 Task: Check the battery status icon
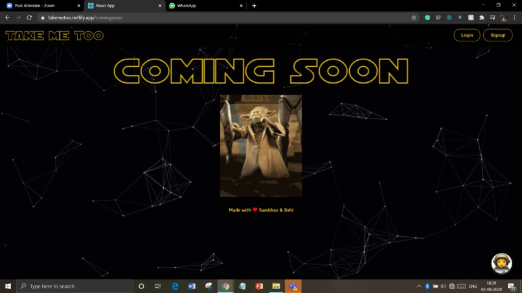pyautogui.click(x=435, y=286)
